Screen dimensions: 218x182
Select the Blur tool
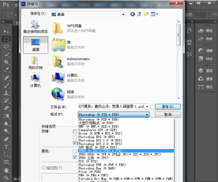point(6,123)
